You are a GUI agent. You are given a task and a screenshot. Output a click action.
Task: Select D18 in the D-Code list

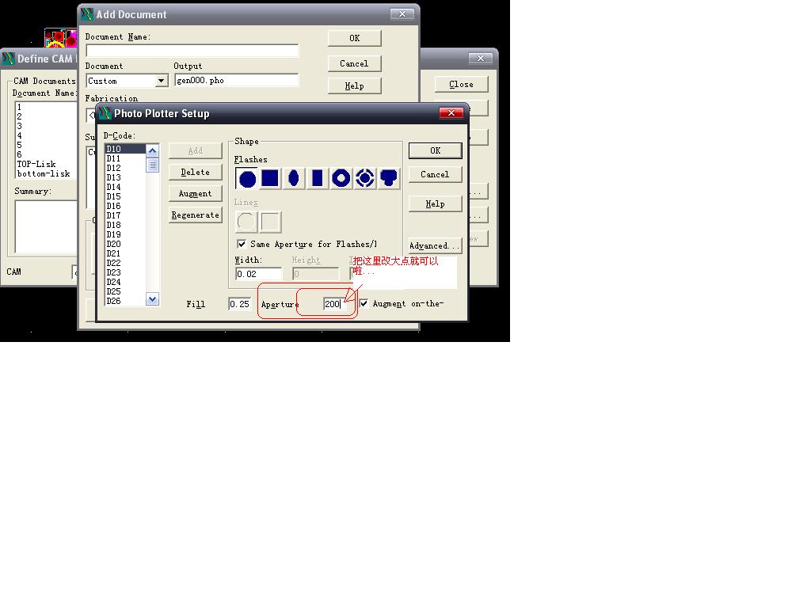(x=126, y=225)
